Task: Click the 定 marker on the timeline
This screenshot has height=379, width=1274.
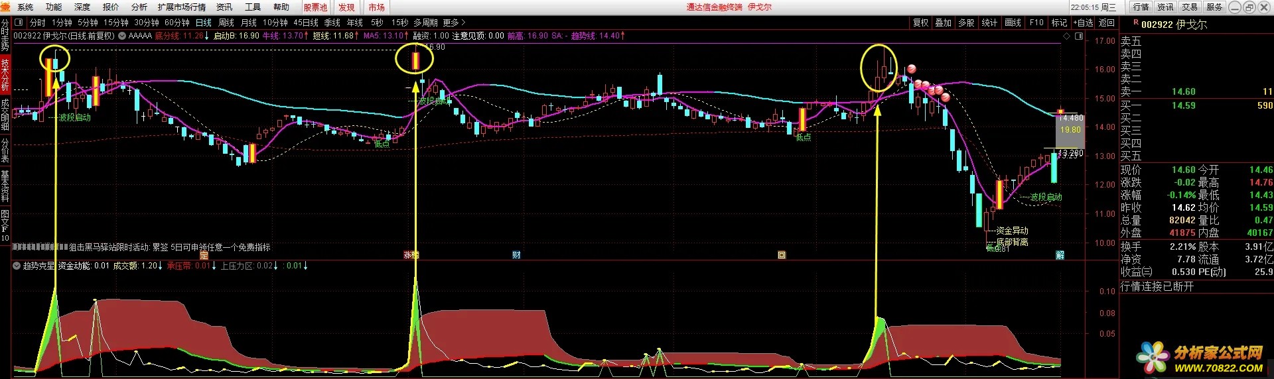Action: (x=204, y=255)
